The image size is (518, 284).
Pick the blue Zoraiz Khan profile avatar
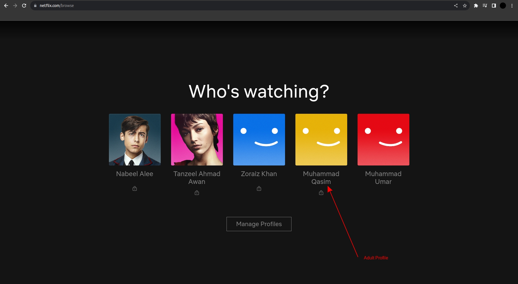point(259,139)
